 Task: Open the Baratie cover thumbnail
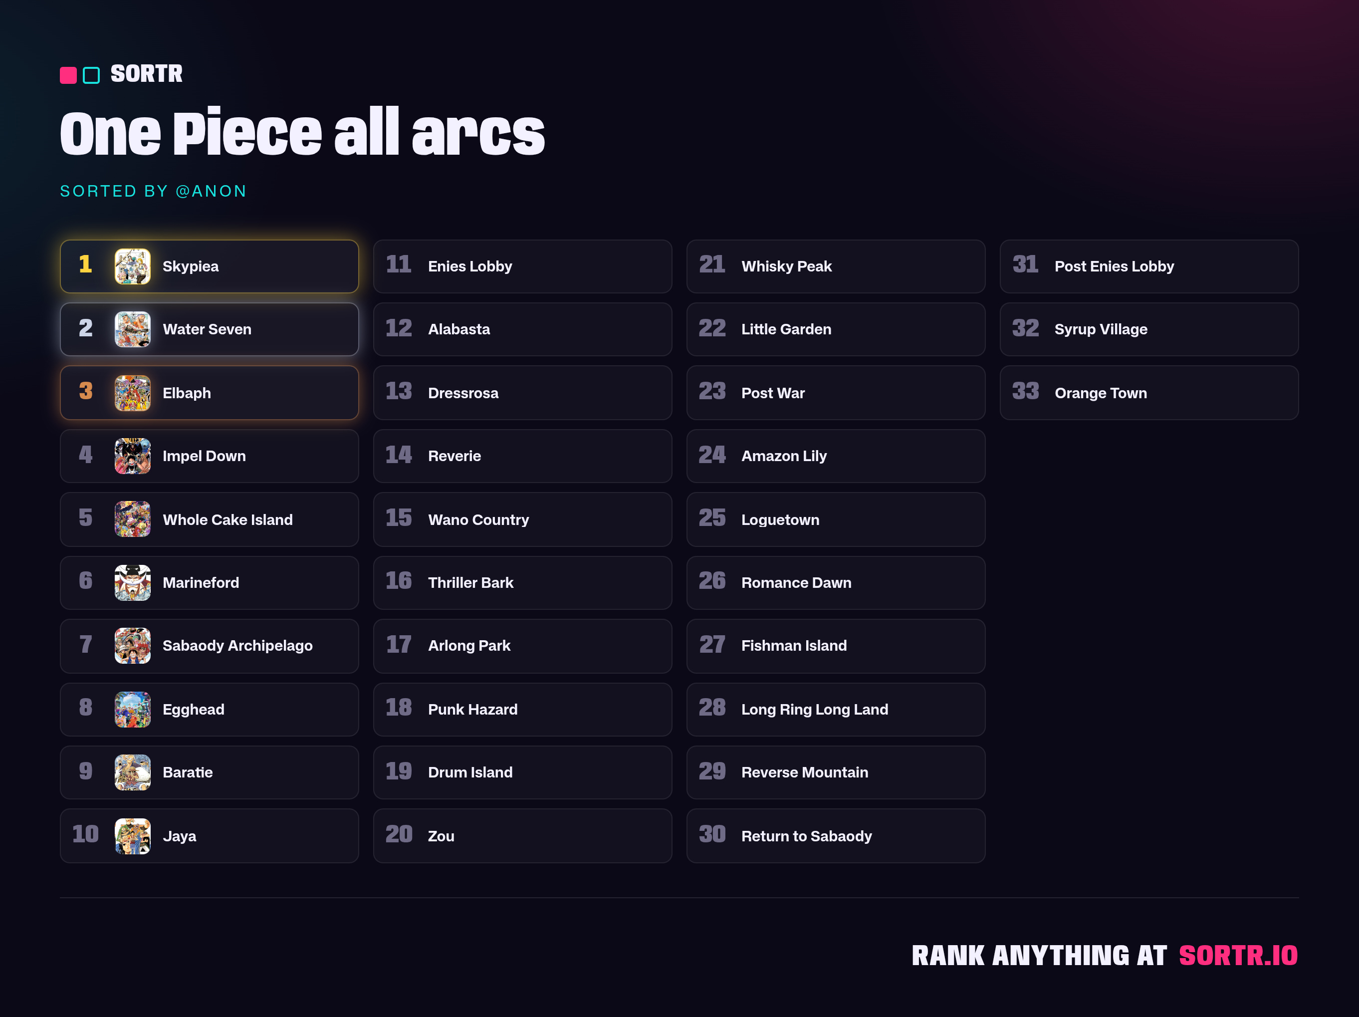point(133,772)
